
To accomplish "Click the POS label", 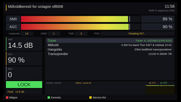I will click(97, 33).
